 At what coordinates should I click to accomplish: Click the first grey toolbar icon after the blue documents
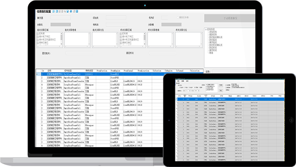[x=60, y=11]
